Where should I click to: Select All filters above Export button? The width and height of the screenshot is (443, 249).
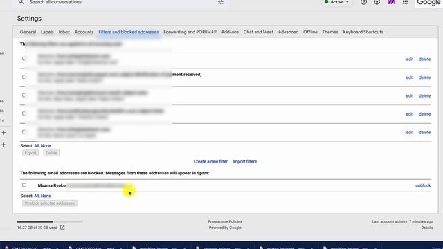pyautogui.click(x=37, y=146)
